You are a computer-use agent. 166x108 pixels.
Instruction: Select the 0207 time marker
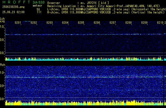[x=113, y=23]
